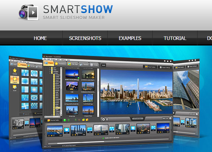Open the Title Clips tab in center window
The width and height of the screenshot is (212, 152).
click(x=73, y=64)
